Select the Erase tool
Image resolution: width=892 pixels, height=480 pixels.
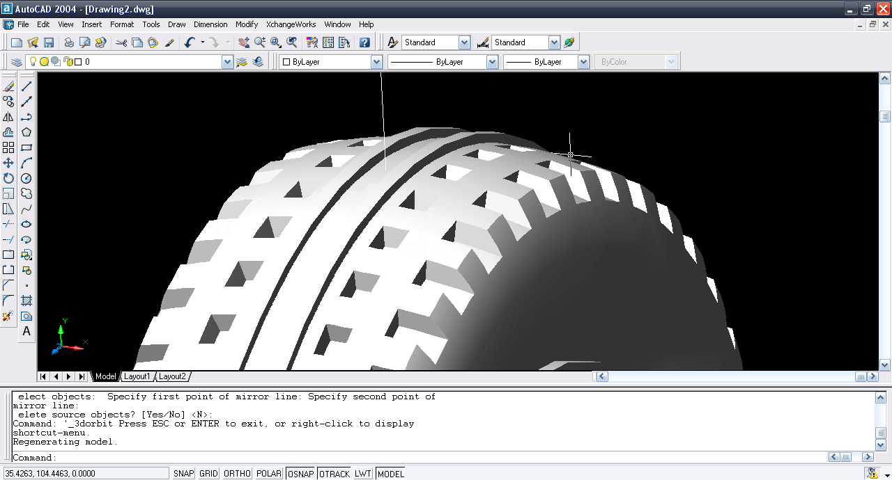(8, 86)
